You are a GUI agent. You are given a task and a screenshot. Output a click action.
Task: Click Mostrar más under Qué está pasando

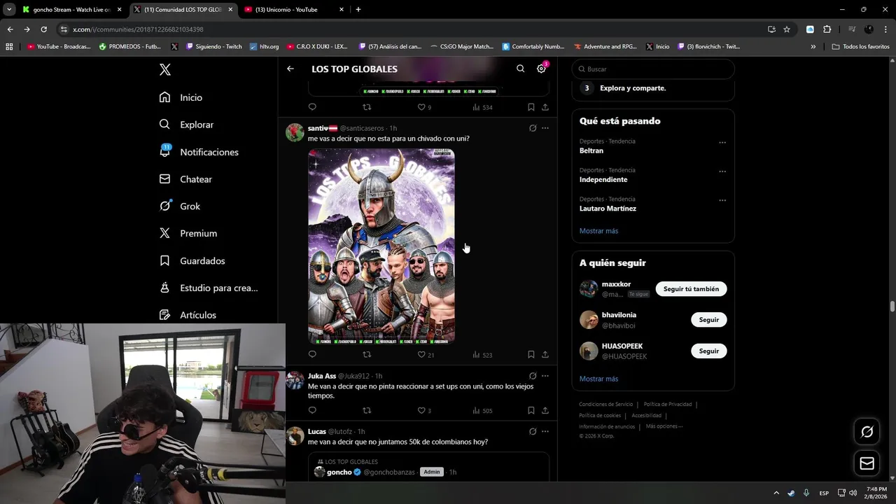tap(598, 231)
